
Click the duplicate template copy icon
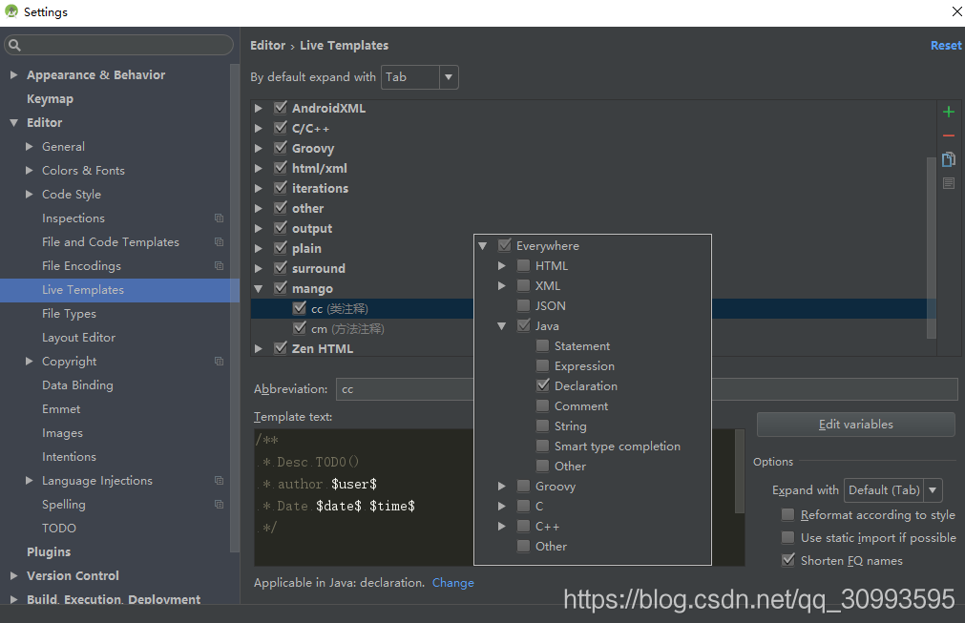click(x=949, y=159)
